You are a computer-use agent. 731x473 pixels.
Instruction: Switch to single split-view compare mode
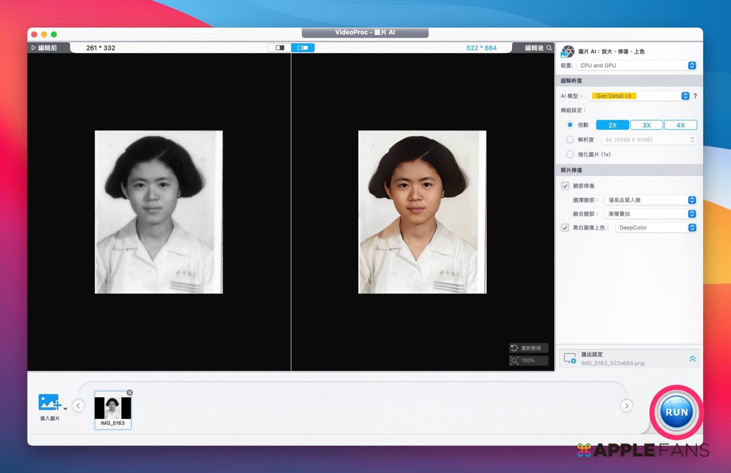(279, 48)
